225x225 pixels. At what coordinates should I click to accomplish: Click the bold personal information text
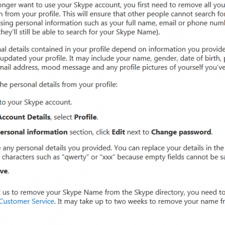click(x=34, y=132)
